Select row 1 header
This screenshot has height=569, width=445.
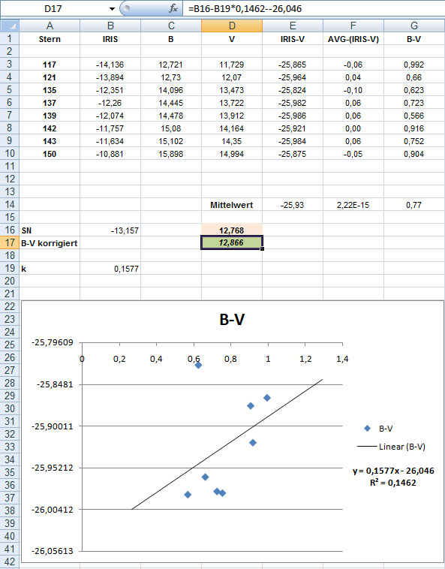[10, 39]
